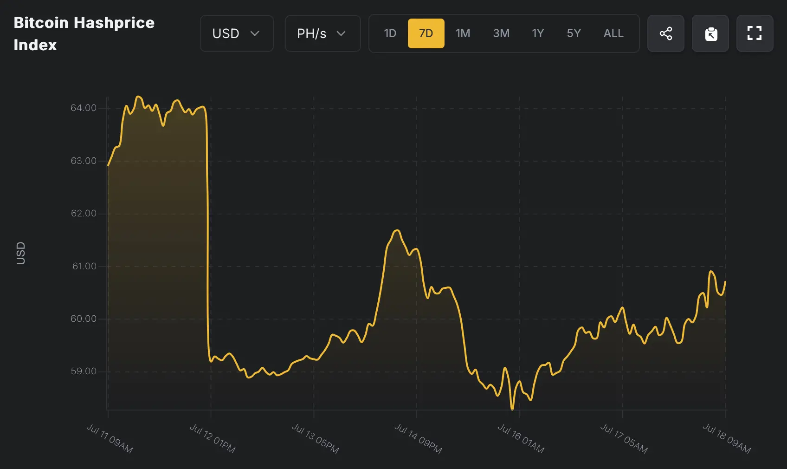787x469 pixels.
Task: Click the 59.00 y-axis label
Action: (x=84, y=371)
